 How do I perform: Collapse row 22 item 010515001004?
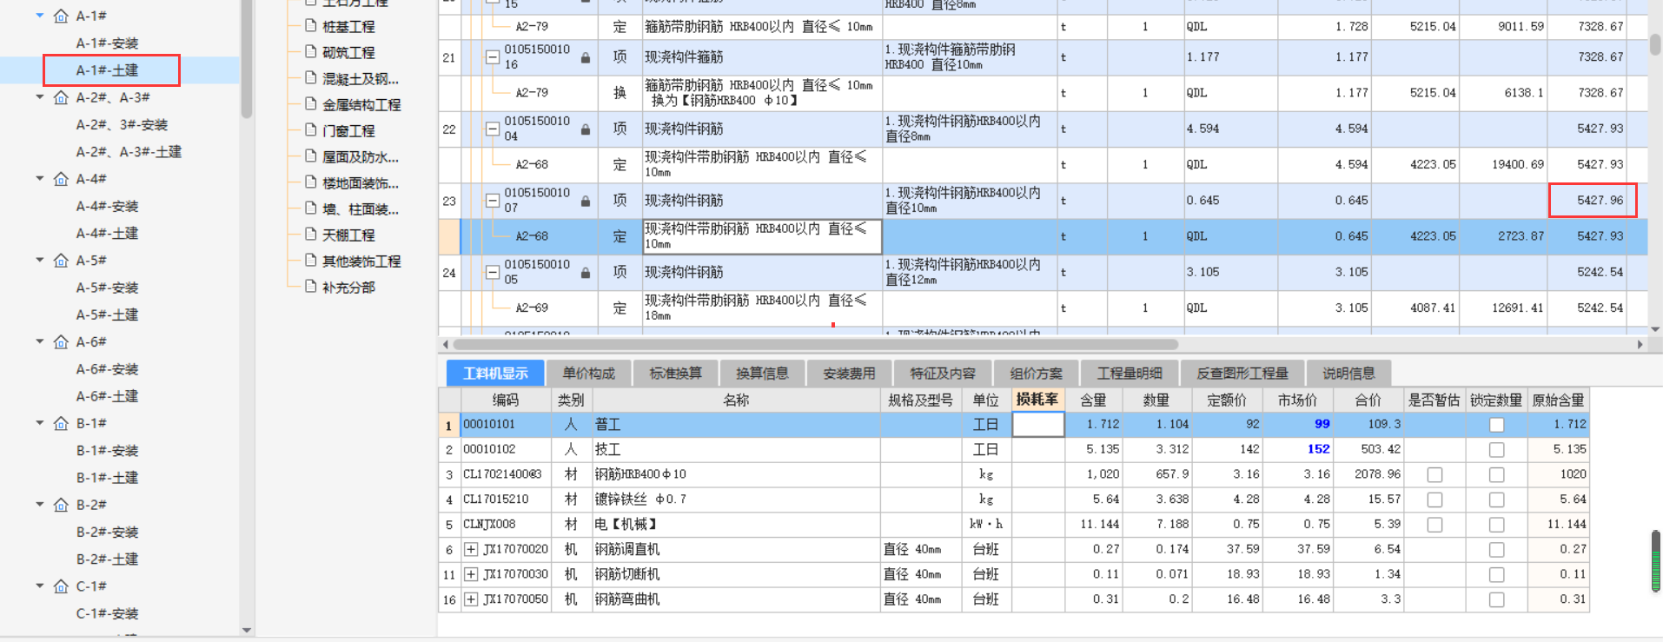pos(492,129)
